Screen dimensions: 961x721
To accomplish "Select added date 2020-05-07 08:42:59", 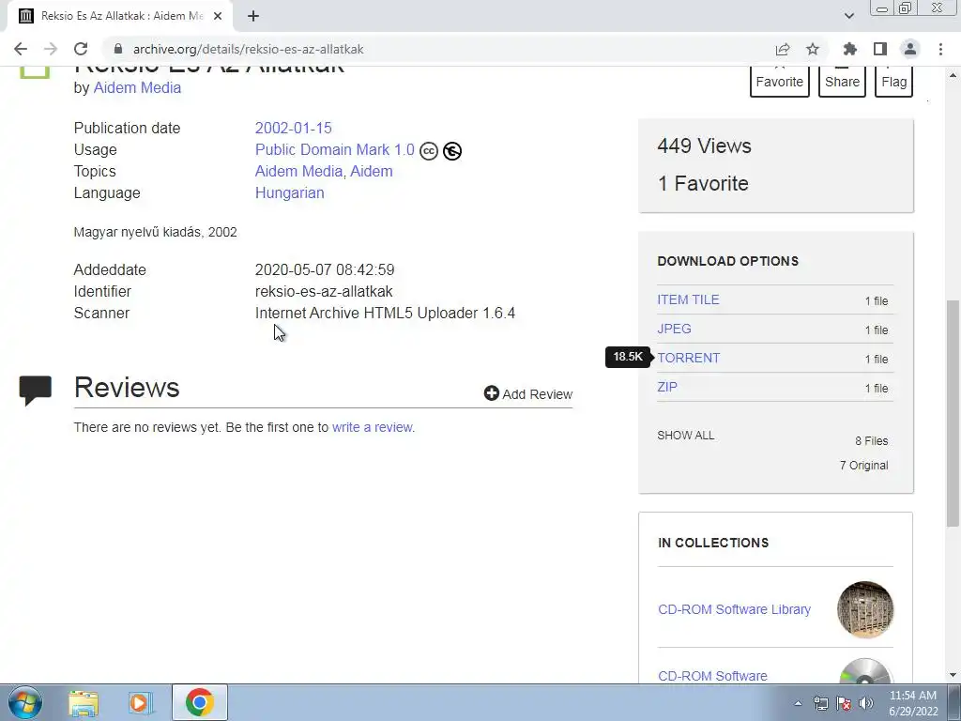I will click(x=325, y=269).
